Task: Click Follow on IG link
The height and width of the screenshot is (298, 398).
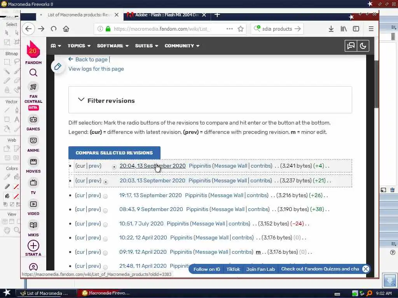Action: [x=207, y=269]
